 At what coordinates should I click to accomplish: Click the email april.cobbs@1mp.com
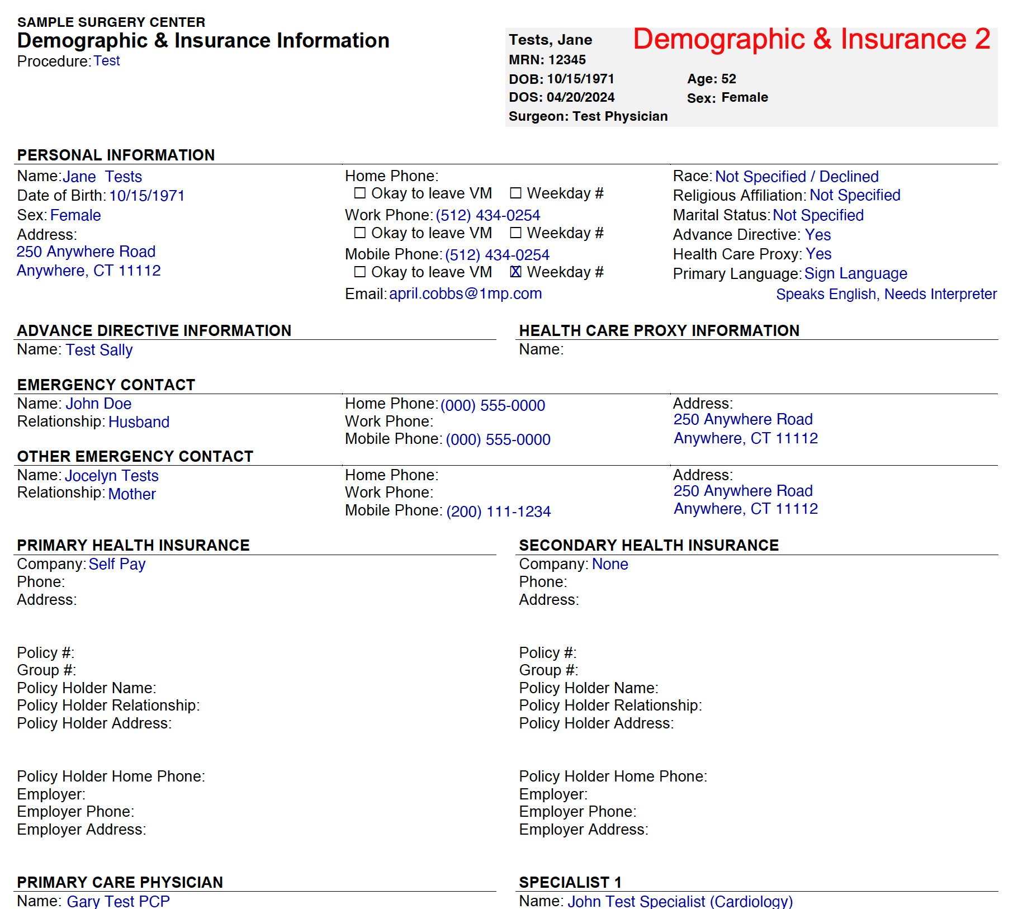(x=465, y=293)
